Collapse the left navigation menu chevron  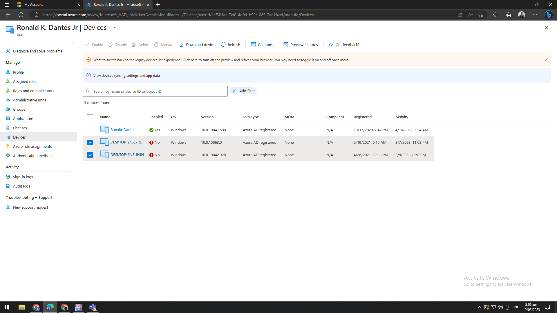(73, 43)
